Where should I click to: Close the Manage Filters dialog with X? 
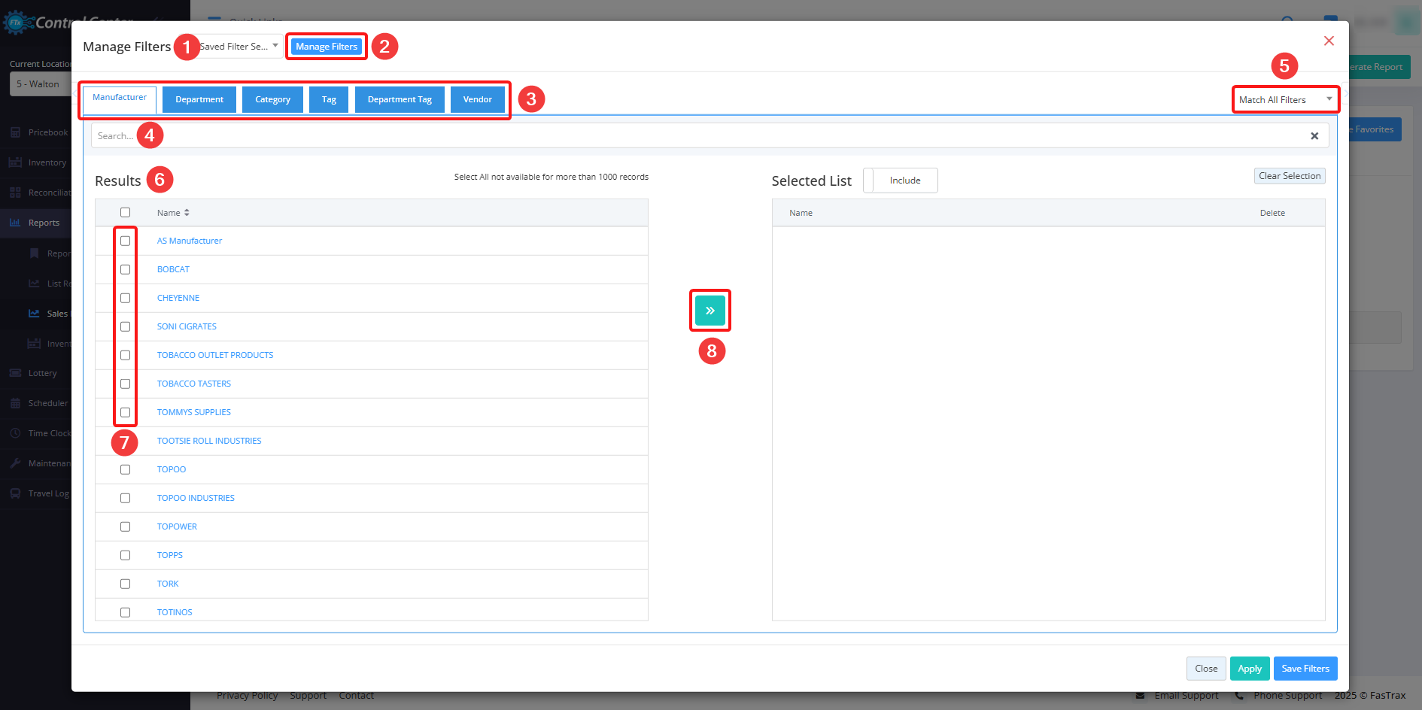[1329, 41]
